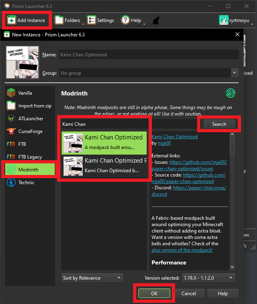257x304 pixels.
Task: Select the FTB source
Action: point(30,144)
